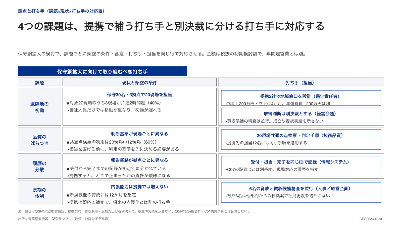This screenshot has height=226, width=402.
Task: Click the column header 現状と架空の条件
Action: pyautogui.click(x=139, y=82)
